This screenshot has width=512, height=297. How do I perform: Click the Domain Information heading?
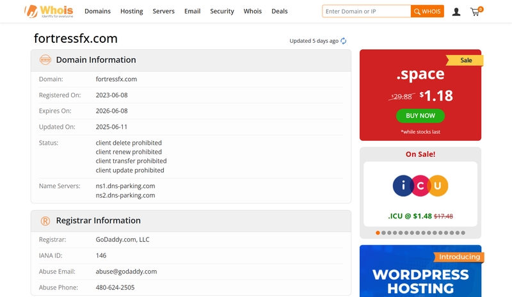(x=96, y=60)
